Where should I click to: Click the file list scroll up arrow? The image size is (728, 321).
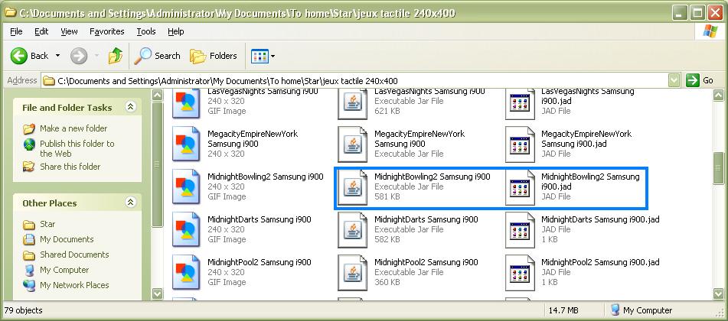[x=718, y=96]
